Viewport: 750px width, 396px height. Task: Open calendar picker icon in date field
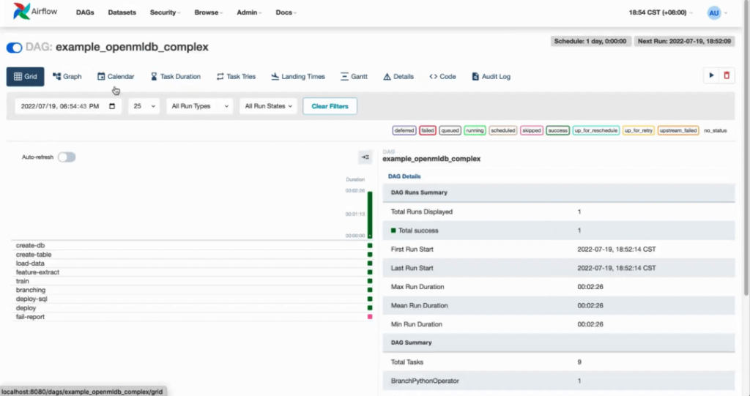tap(112, 106)
